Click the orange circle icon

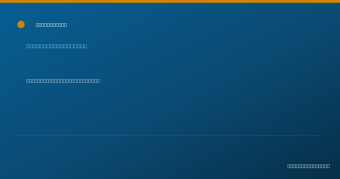coord(21,24)
